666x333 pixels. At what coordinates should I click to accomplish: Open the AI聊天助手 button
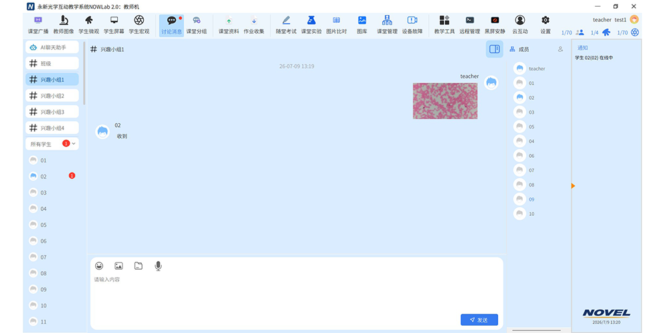(52, 47)
